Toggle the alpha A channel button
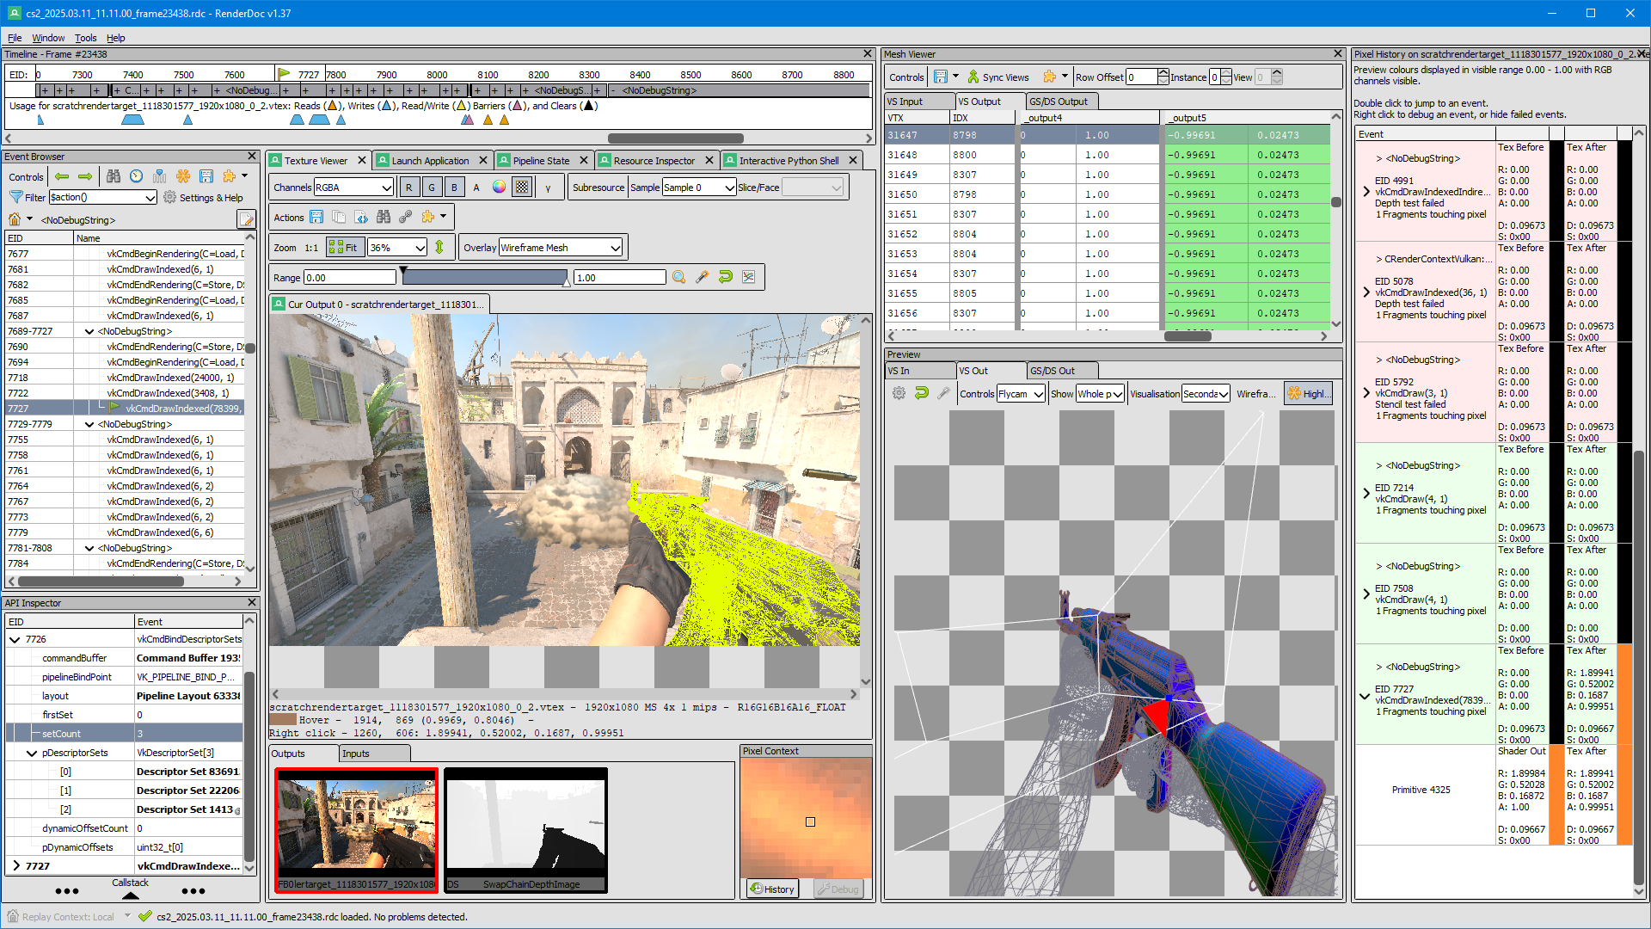Viewport: 1651px width, 929px height. (476, 187)
